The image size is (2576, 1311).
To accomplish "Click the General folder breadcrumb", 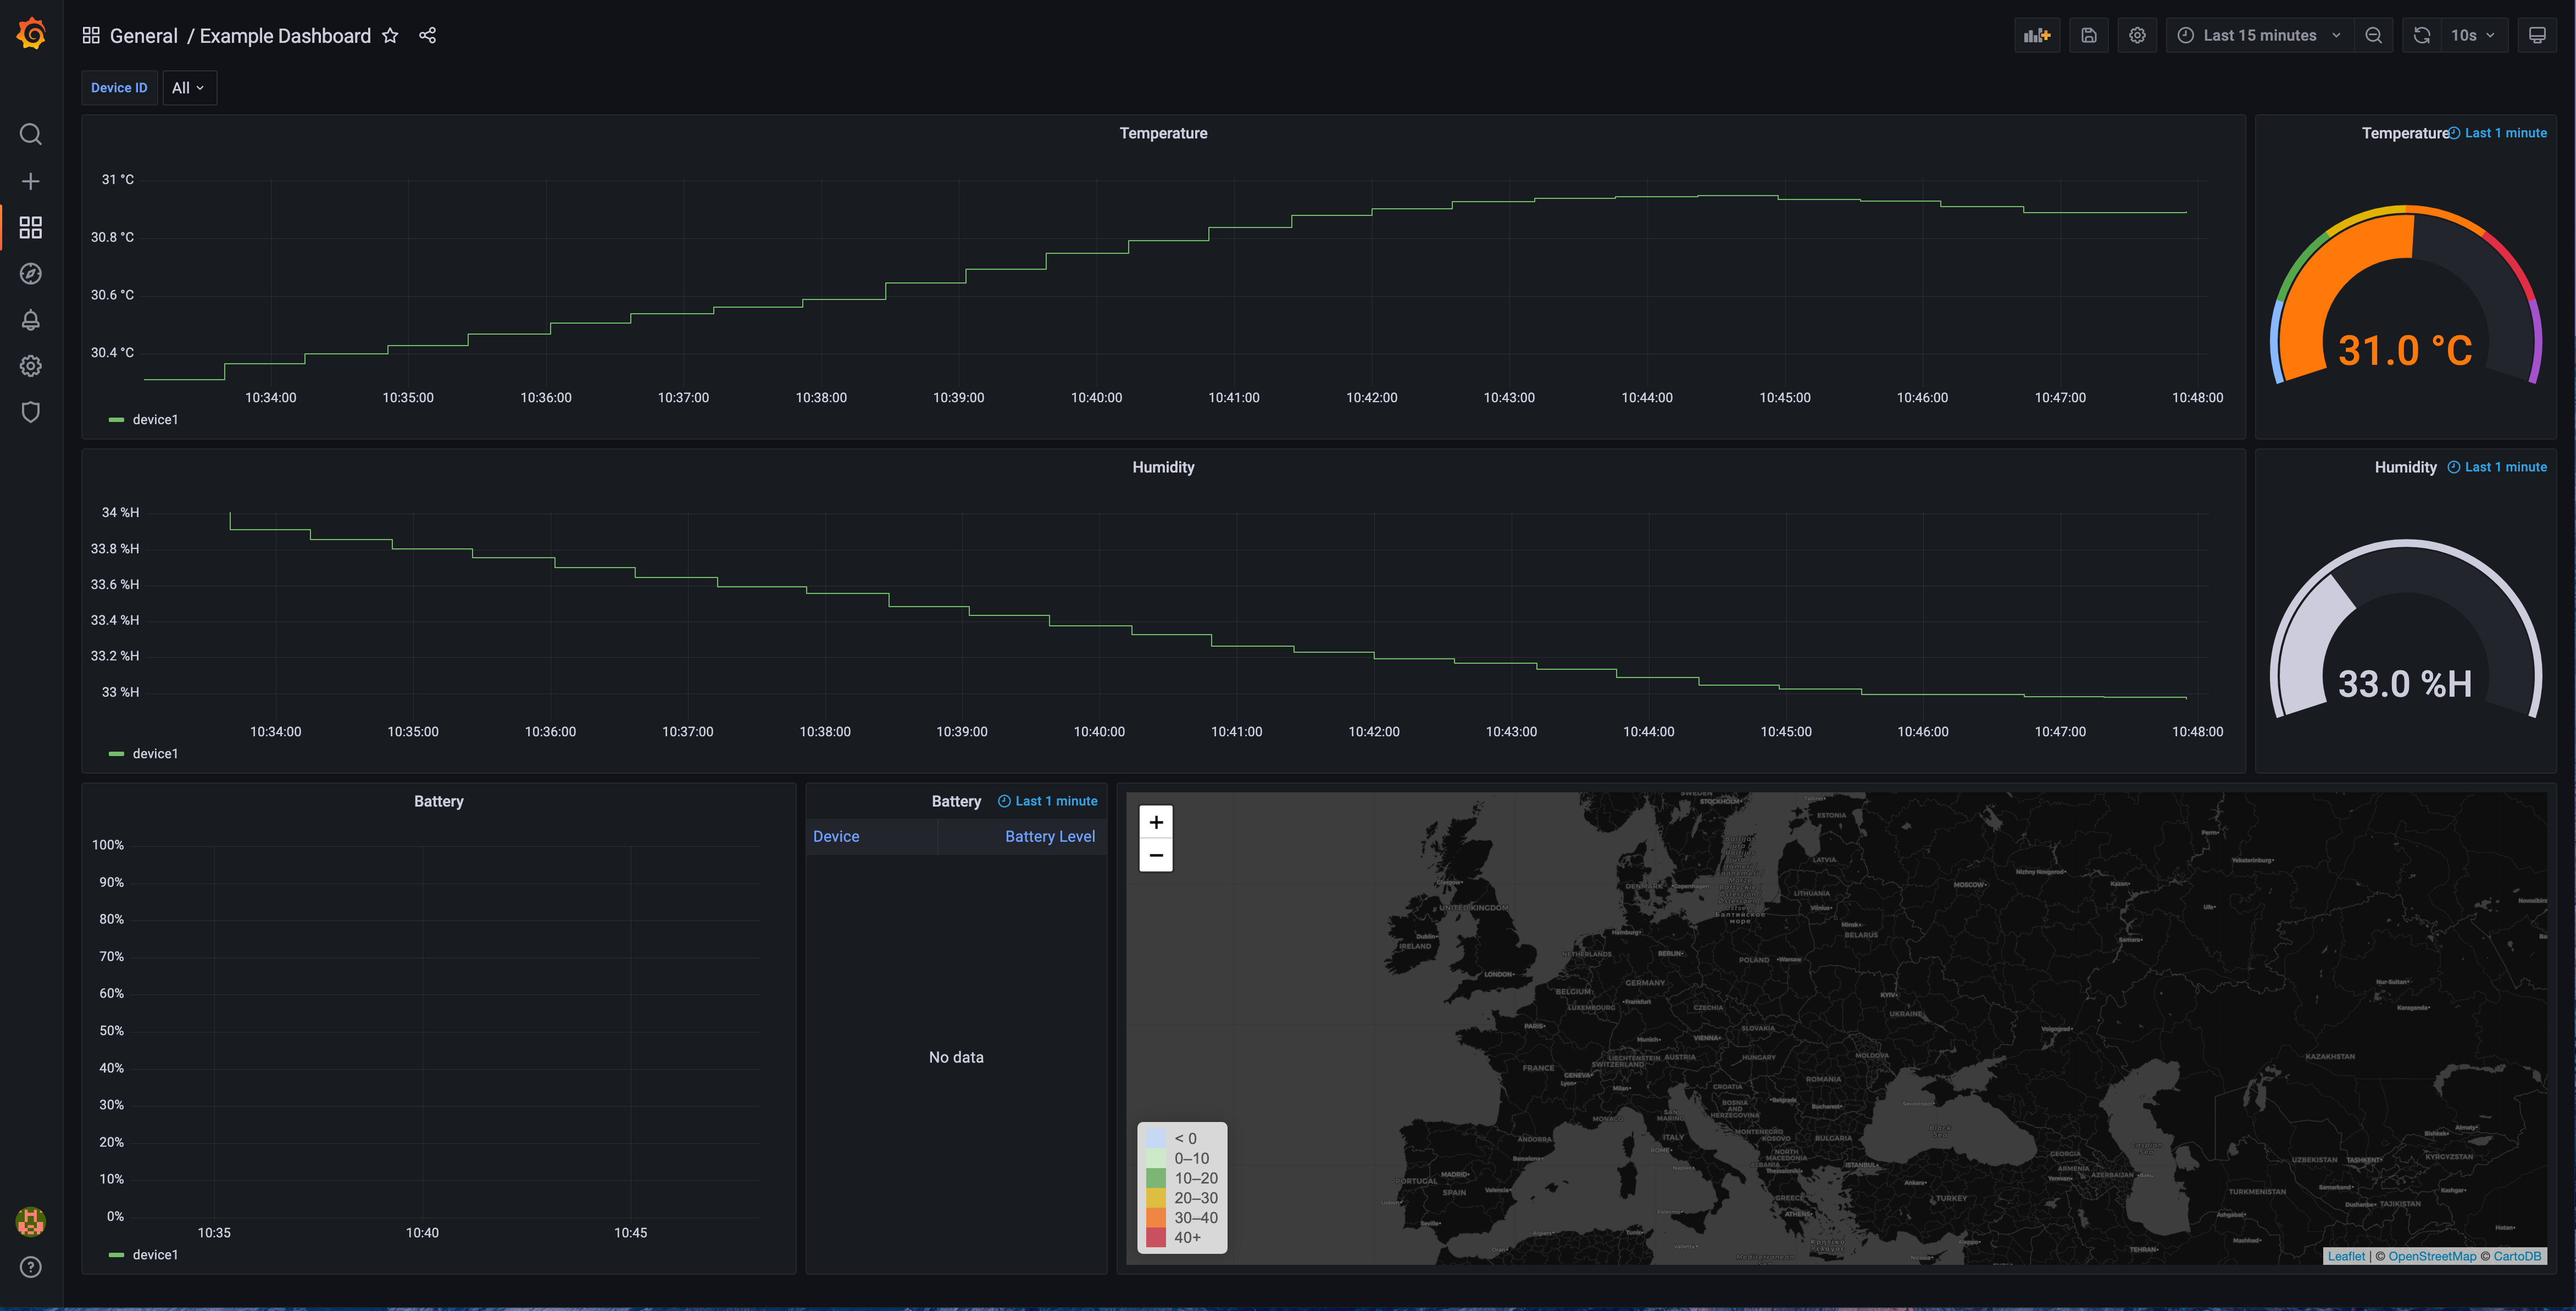I will 143,36.
